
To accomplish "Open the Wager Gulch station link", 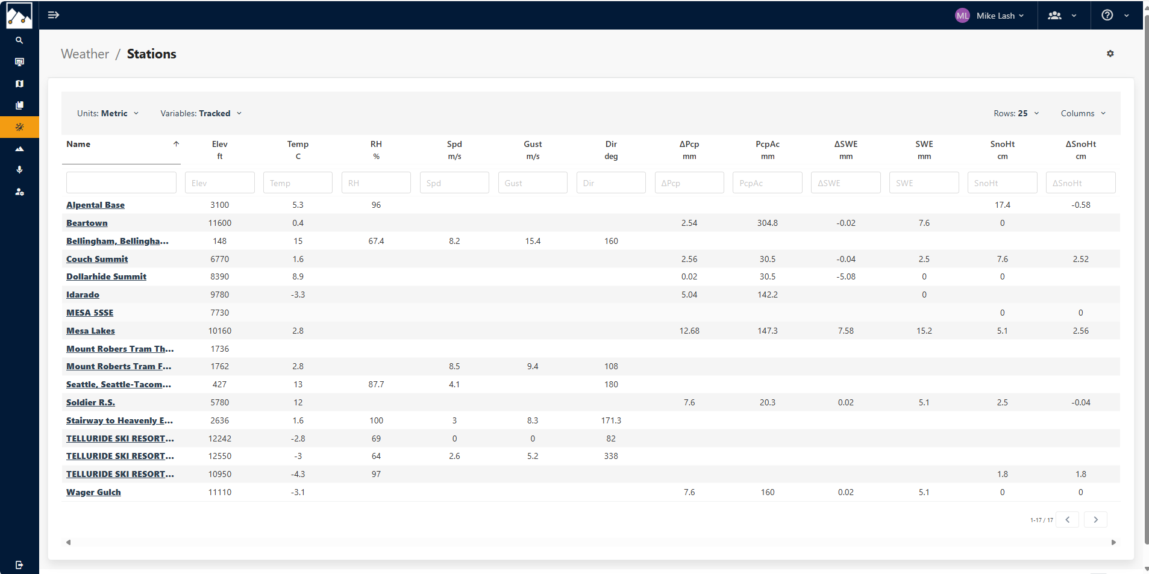I will [x=93, y=492].
